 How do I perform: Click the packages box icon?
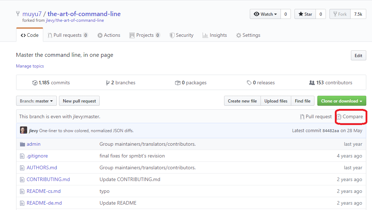[x=178, y=83]
